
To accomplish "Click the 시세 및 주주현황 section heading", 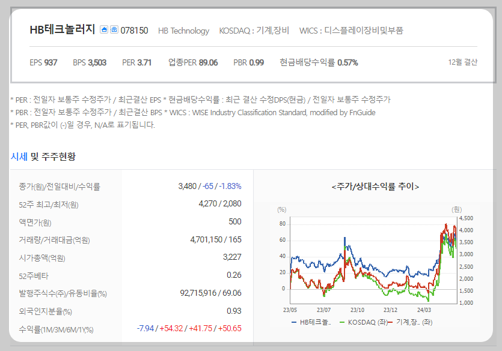I will 43,157.
